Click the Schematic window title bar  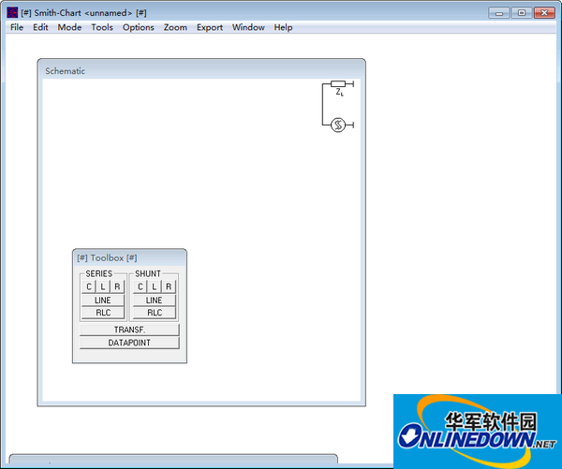pyautogui.click(x=201, y=70)
